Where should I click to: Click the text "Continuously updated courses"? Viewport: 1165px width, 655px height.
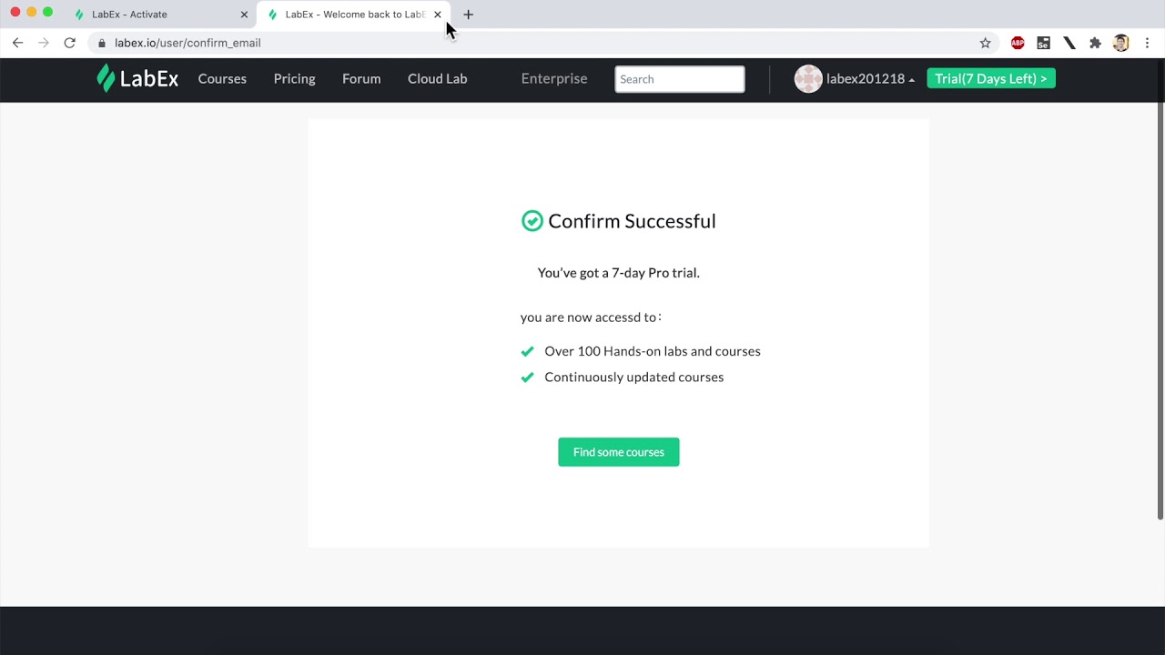click(634, 378)
